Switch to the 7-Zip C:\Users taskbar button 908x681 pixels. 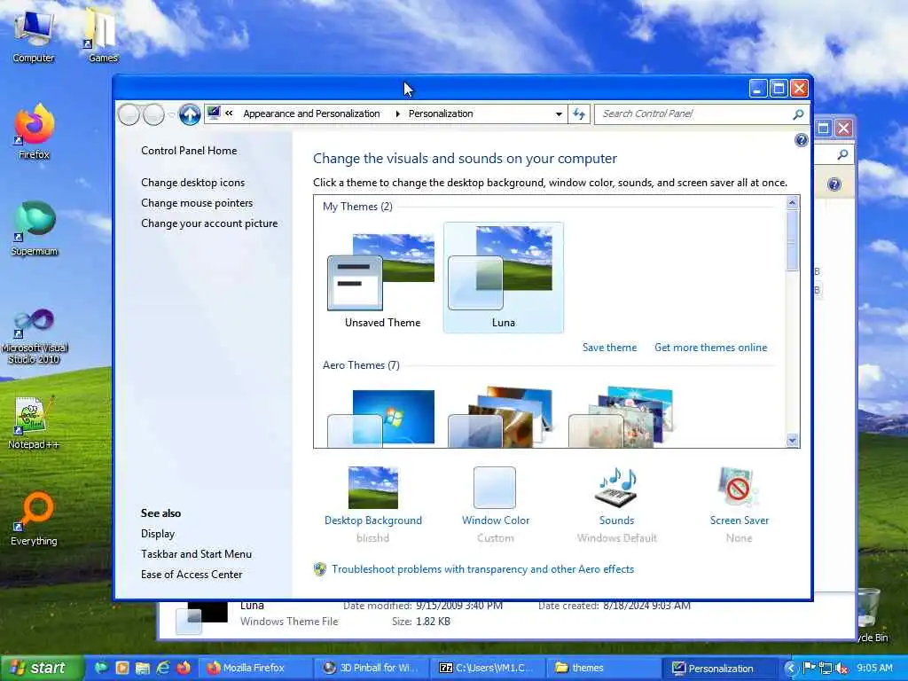coord(487,669)
